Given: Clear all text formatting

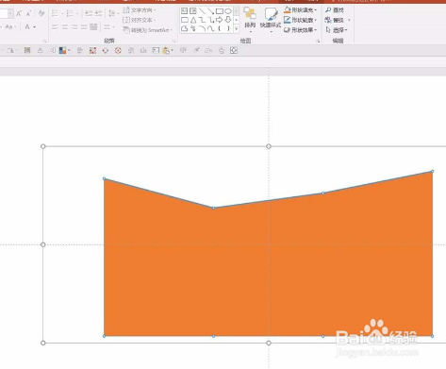Looking at the screenshot, I should click(x=41, y=13).
